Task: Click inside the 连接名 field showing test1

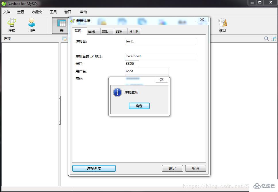Action: (x=160, y=41)
